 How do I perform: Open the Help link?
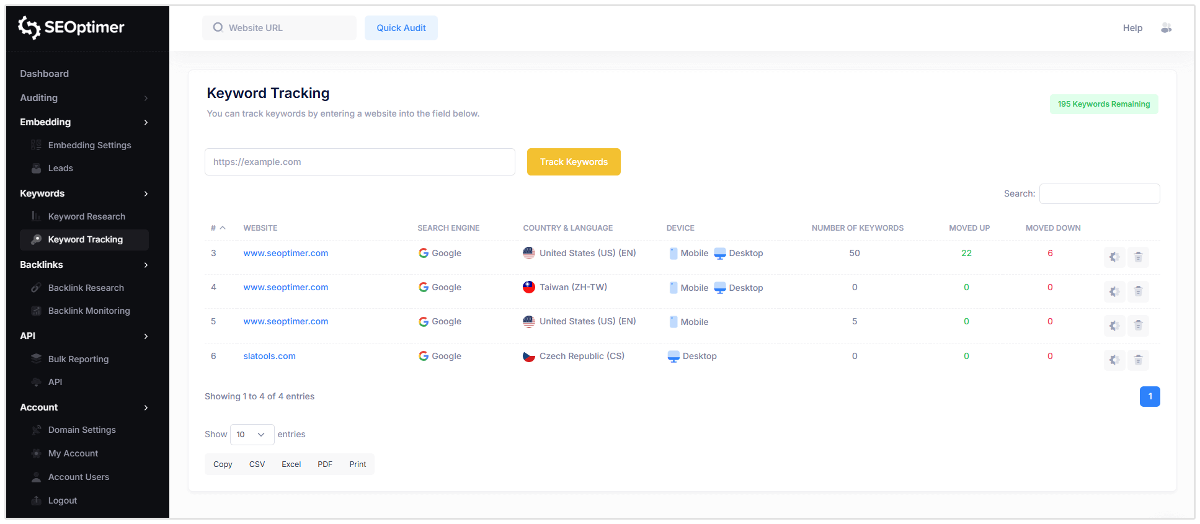coord(1132,28)
